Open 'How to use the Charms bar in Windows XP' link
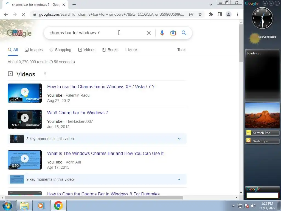 tap(101, 87)
